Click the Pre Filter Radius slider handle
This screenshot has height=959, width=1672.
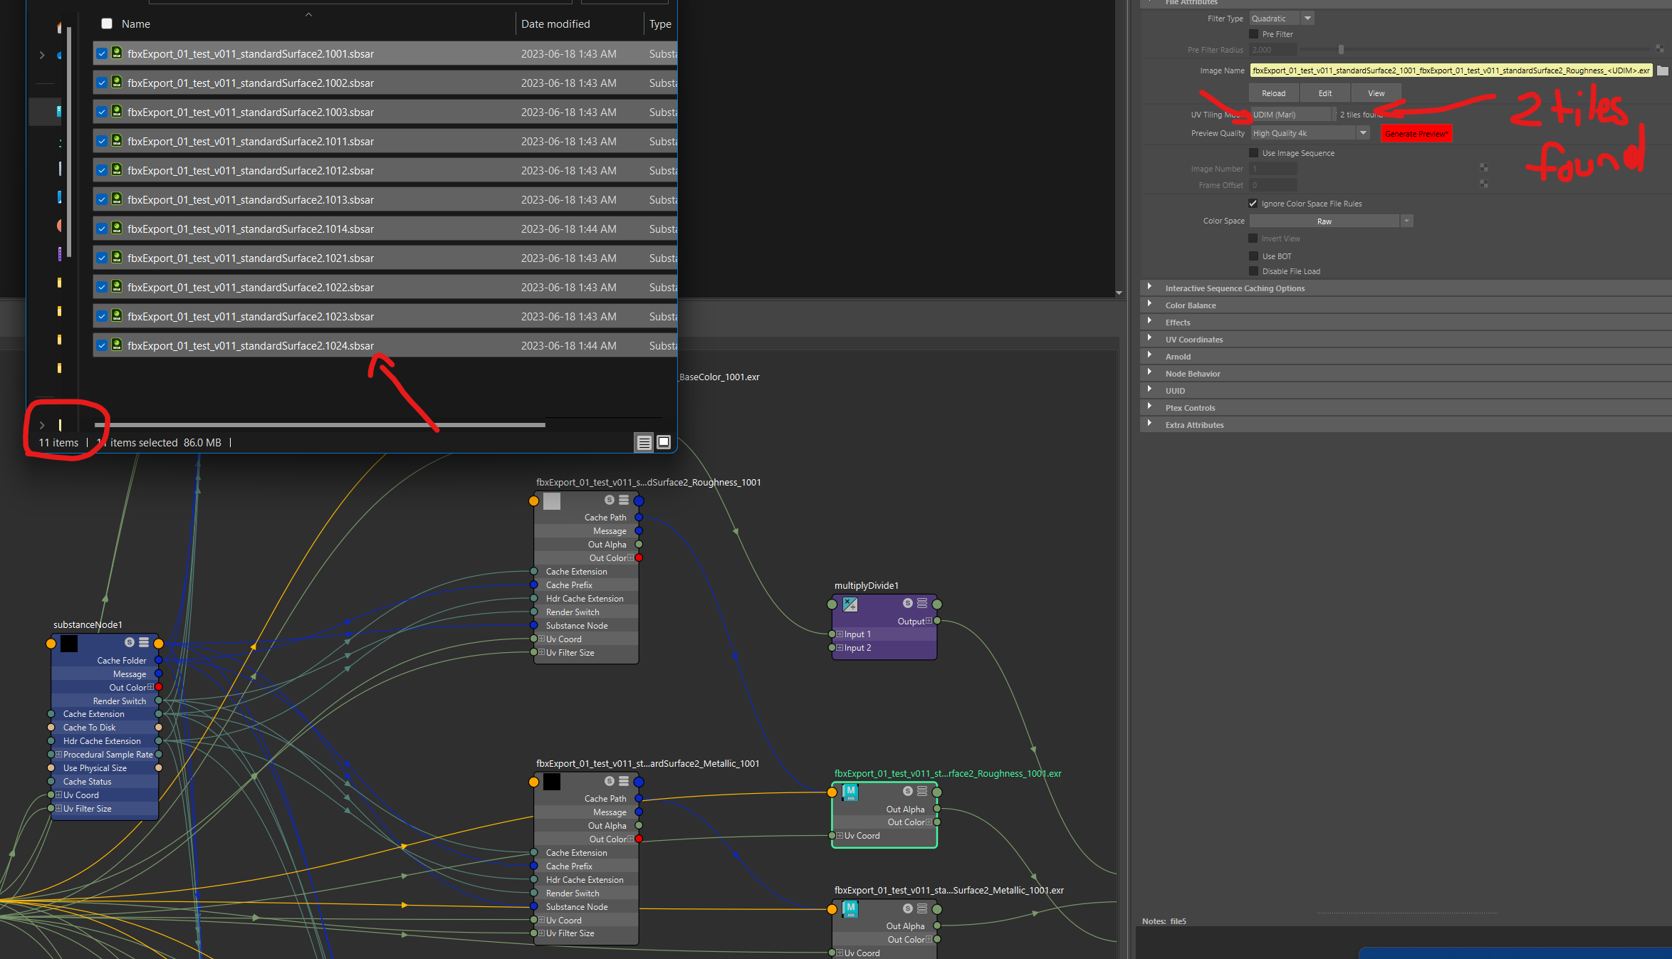1342,50
